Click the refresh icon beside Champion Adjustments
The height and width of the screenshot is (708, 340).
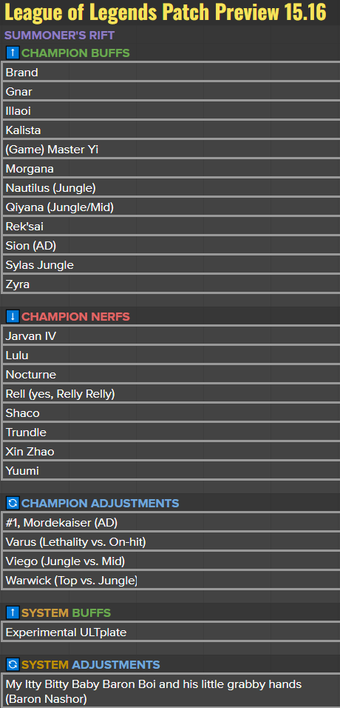[13, 503]
